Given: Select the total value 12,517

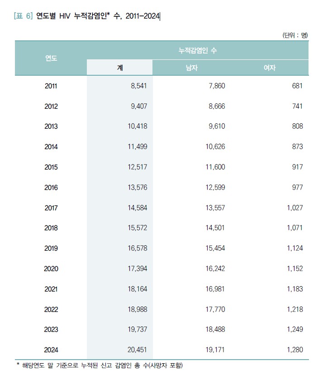Looking at the screenshot, I should pyautogui.click(x=137, y=167).
